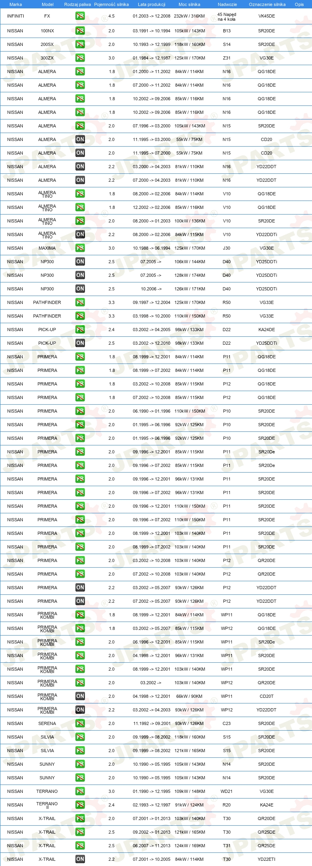
Task: Click engine capacity 4.5 cell
Action: pyautogui.click(x=111, y=16)
